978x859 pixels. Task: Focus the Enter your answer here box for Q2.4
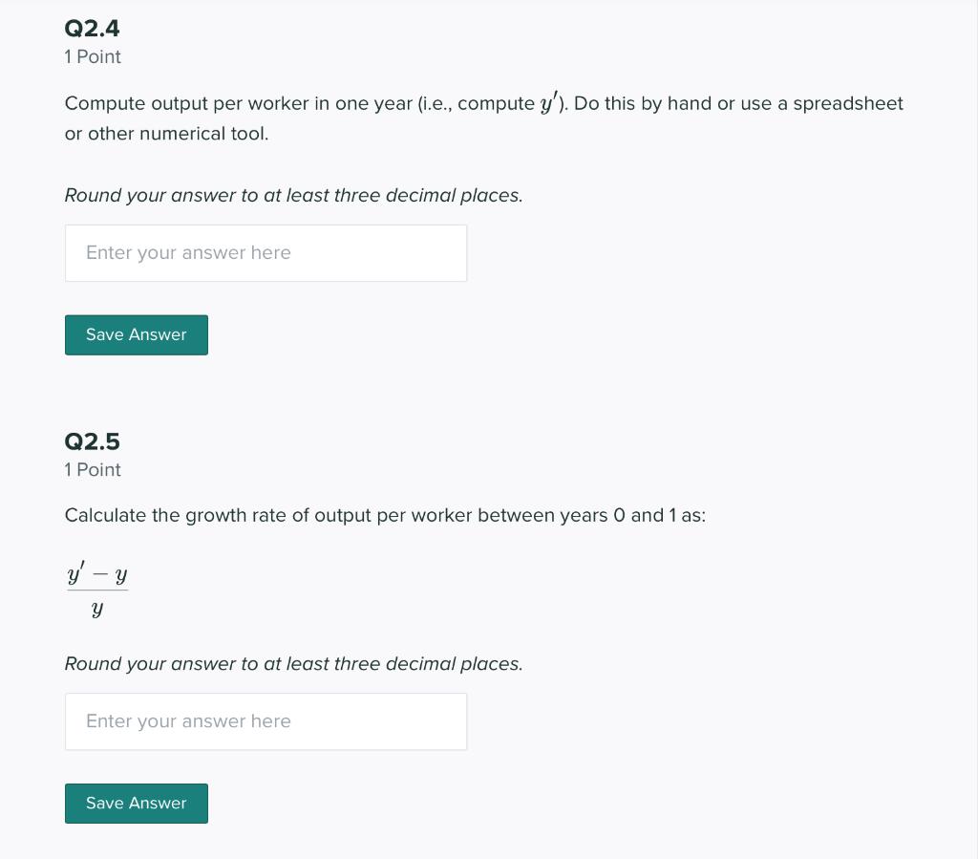click(266, 252)
